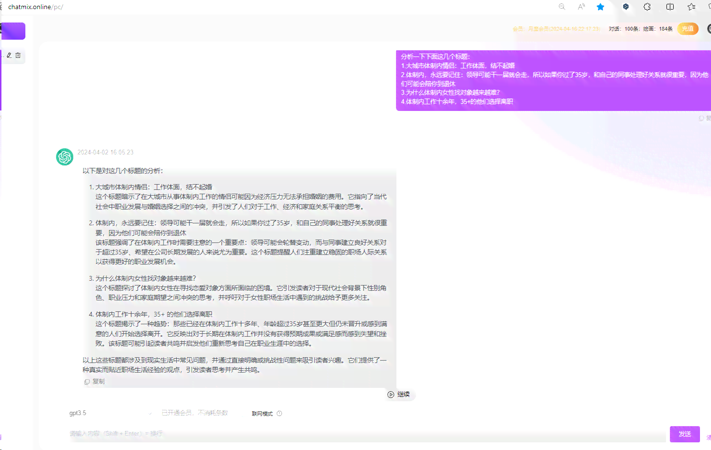Open the browser extensions puzzle icon
The width and height of the screenshot is (711, 450).
coord(647,7)
